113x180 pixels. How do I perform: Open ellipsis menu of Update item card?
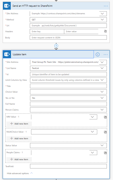(106, 54)
